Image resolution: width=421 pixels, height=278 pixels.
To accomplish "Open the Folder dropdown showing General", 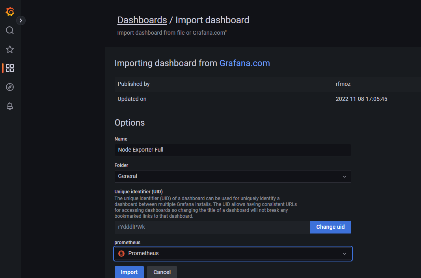I will pos(233,176).
